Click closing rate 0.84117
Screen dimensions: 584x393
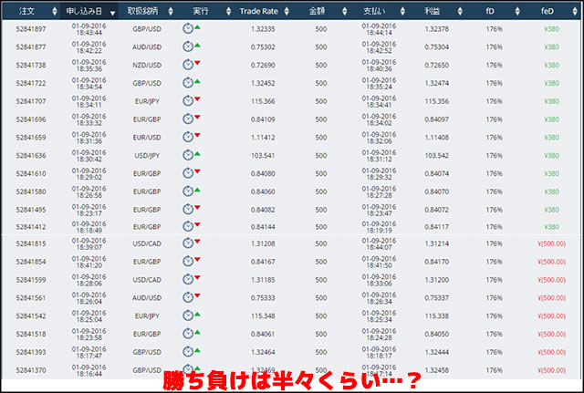436,227
